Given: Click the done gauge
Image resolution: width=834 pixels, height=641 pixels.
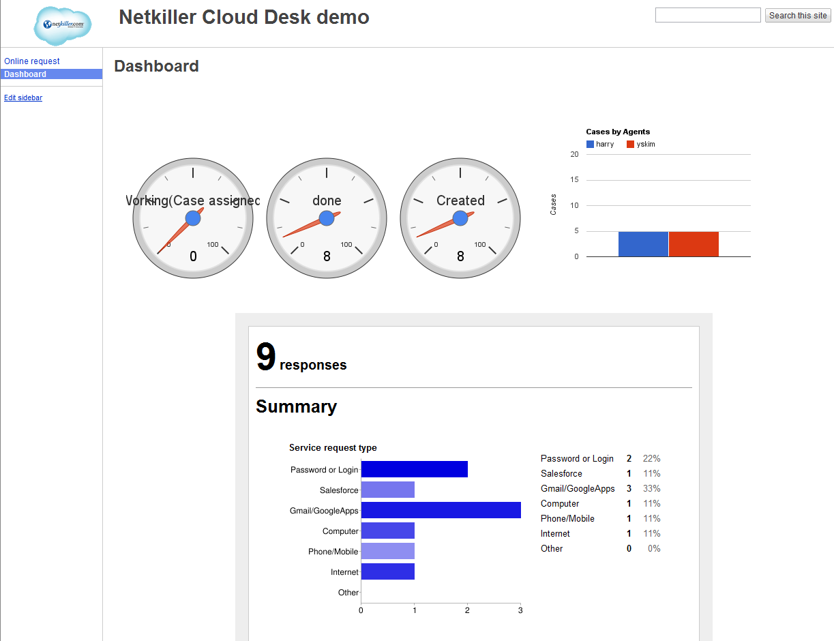Looking at the screenshot, I should pyautogui.click(x=327, y=218).
